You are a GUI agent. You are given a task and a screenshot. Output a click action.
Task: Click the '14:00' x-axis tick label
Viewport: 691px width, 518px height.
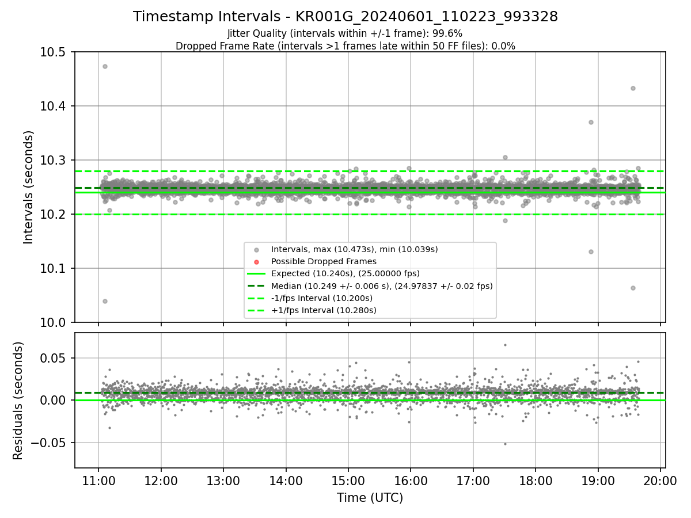pyautogui.click(x=286, y=481)
